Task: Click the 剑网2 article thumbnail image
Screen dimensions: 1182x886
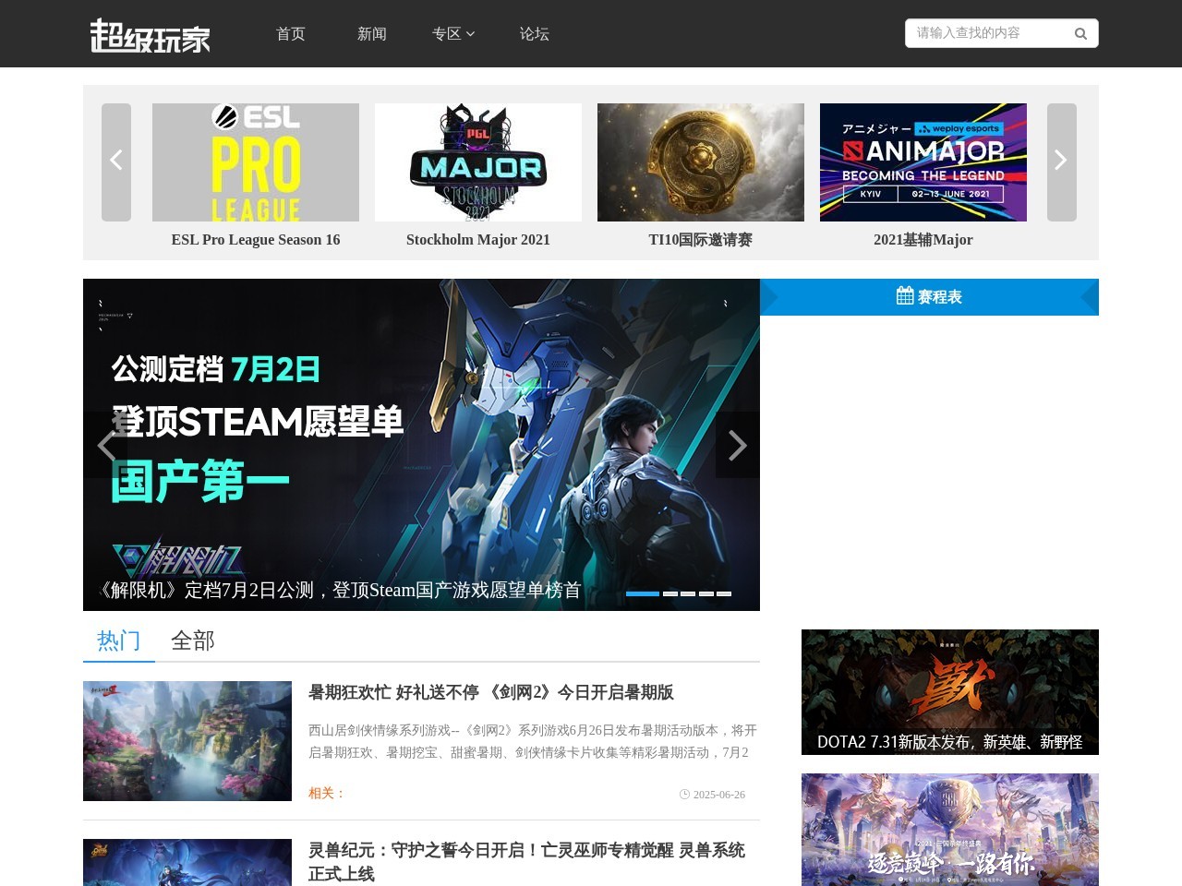Action: [x=187, y=741]
